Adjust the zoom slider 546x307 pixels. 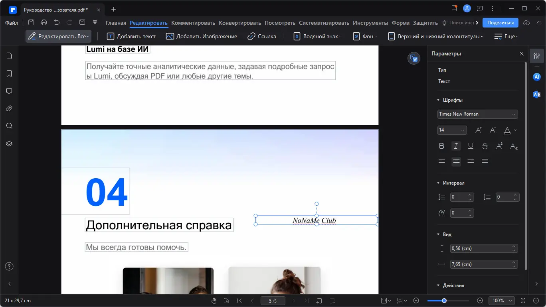[444, 301]
